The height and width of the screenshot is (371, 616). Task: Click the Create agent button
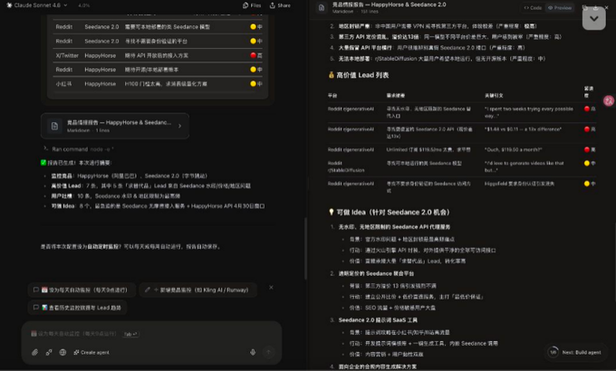[91, 352]
